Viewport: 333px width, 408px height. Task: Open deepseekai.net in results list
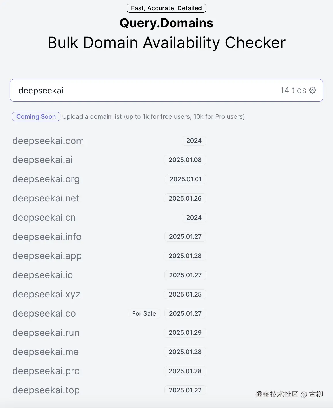[x=46, y=198]
